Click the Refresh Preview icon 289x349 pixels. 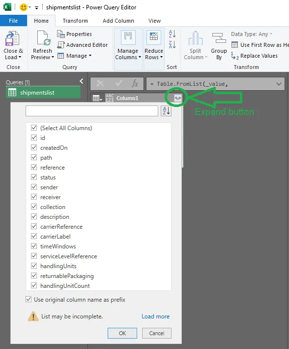[44, 38]
